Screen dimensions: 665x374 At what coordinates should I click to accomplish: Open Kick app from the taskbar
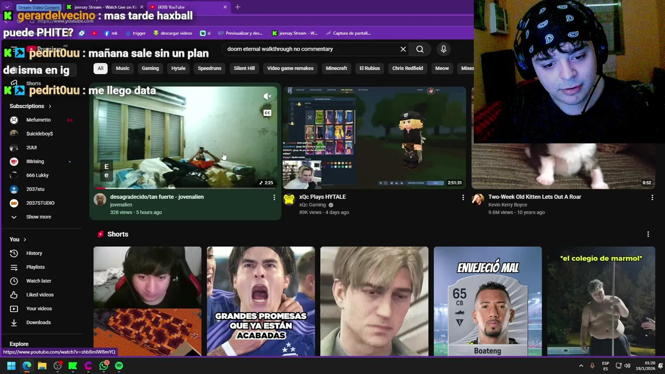[73, 366]
